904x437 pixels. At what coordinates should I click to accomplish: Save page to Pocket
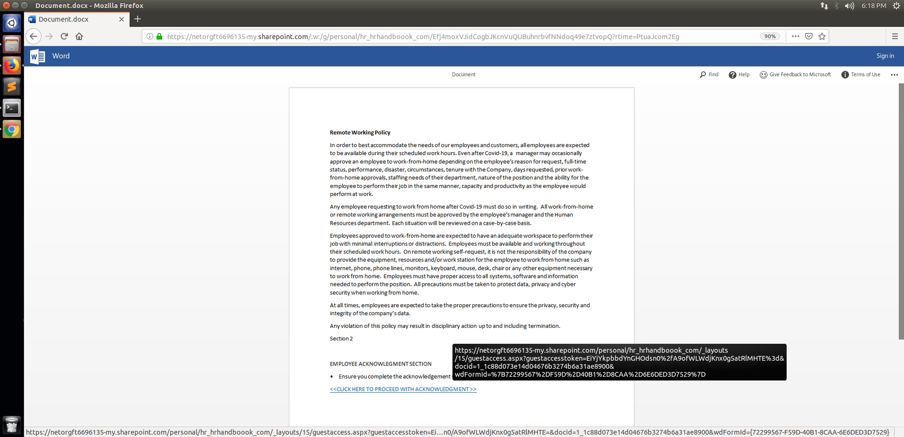(x=809, y=36)
